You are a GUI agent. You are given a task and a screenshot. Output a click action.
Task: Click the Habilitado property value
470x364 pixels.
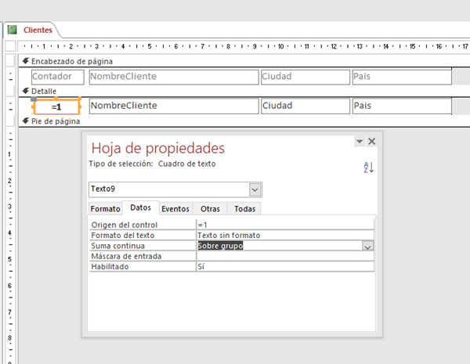(284, 266)
